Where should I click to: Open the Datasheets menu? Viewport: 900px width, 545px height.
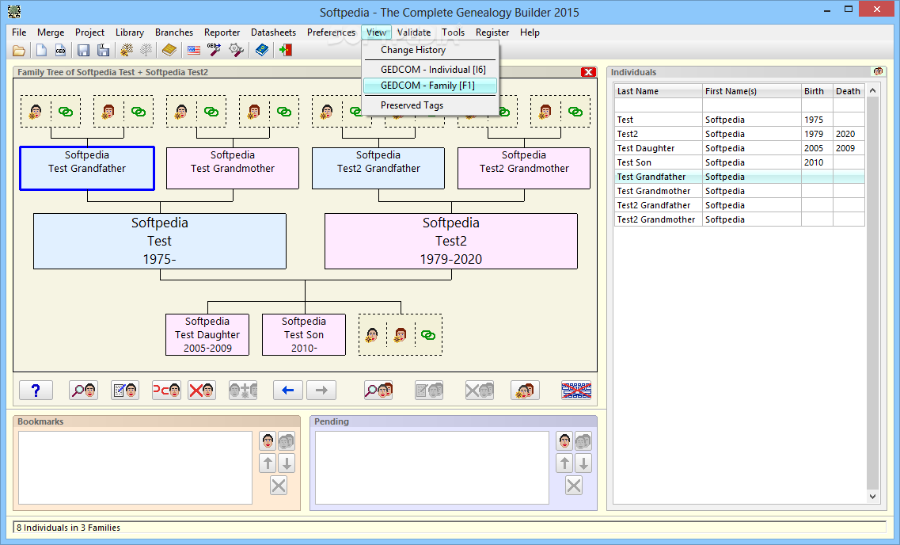(273, 32)
